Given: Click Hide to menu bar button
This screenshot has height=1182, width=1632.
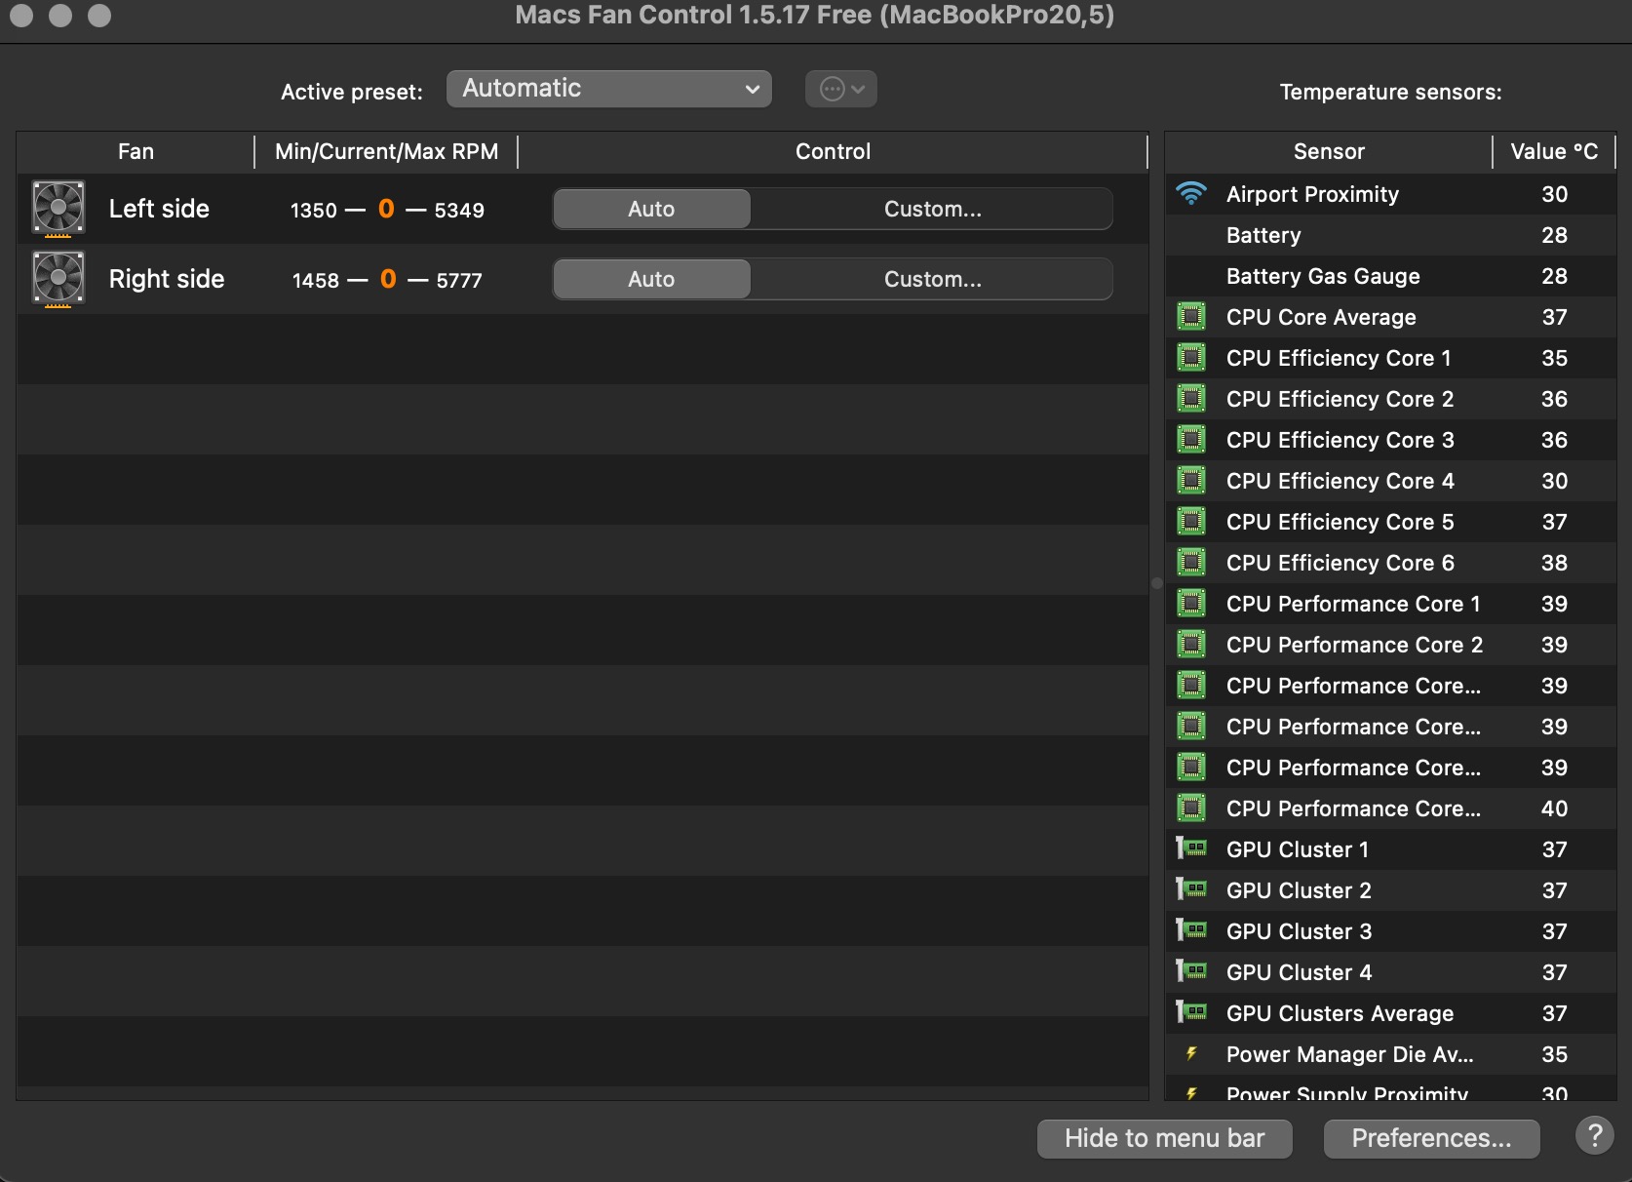Looking at the screenshot, I should 1165,1138.
